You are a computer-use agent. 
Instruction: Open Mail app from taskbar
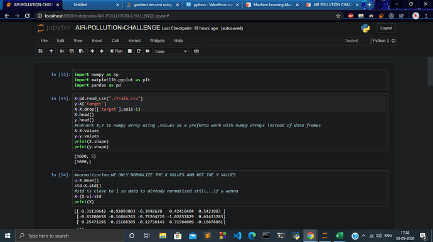193,236
